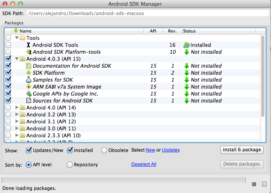This screenshot has height=193, width=271.
Task: Check the Tools group checkbox
Action: [x=8, y=38]
